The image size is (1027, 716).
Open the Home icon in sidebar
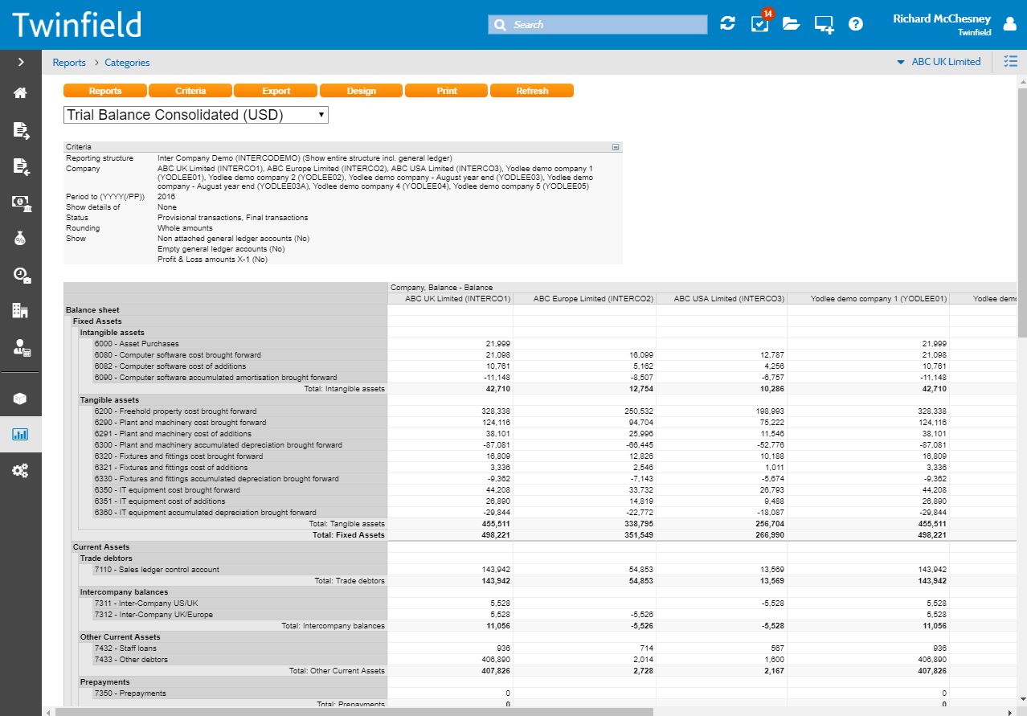(x=21, y=92)
